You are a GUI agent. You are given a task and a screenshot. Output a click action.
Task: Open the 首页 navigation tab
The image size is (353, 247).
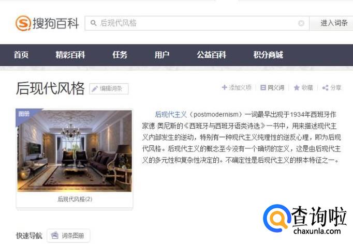click(x=21, y=55)
